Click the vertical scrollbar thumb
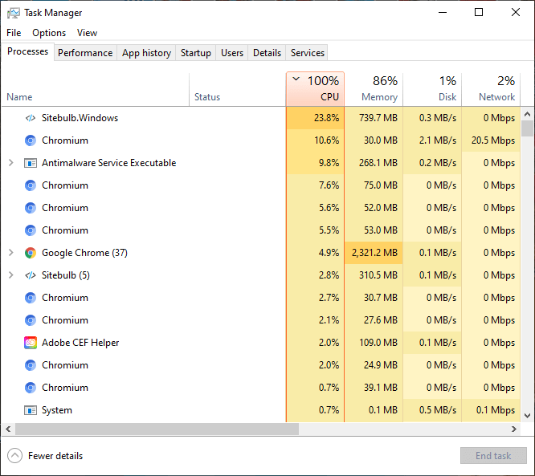The height and width of the screenshot is (476, 535). [x=528, y=129]
